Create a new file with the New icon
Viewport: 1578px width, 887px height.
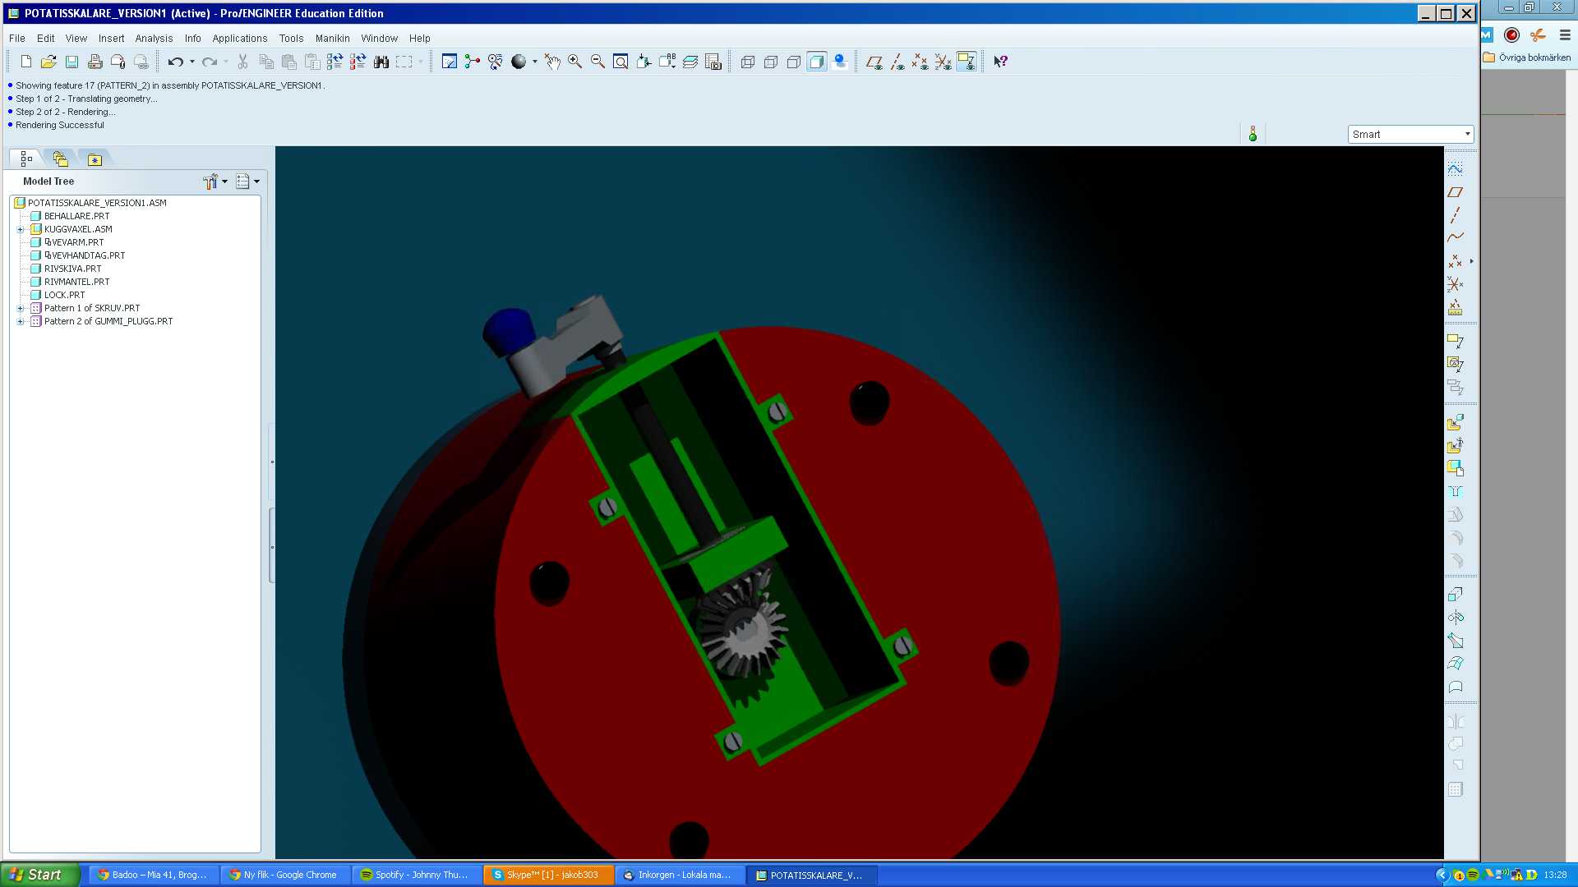(25, 62)
